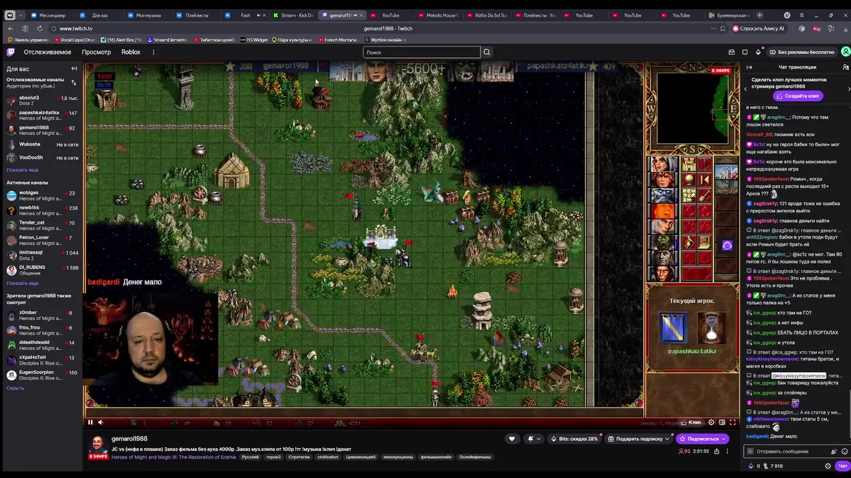Image resolution: width=851 pixels, height=478 pixels.
Task: Follow channel with heart icon
Action: [512, 439]
